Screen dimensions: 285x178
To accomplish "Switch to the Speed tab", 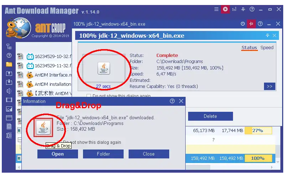I will point(267,47).
